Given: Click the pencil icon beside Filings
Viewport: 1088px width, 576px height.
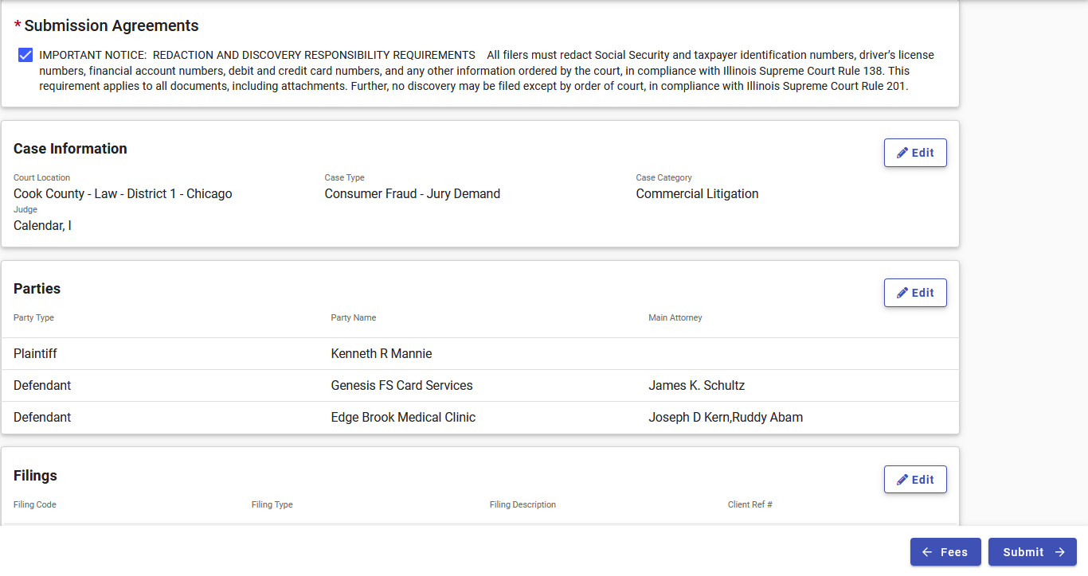Looking at the screenshot, I should click(902, 479).
